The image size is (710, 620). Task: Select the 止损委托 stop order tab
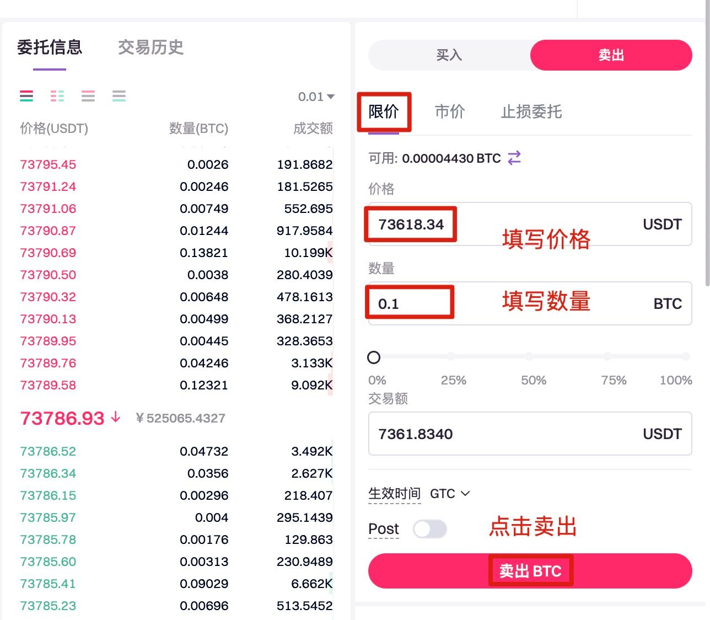coord(531,112)
